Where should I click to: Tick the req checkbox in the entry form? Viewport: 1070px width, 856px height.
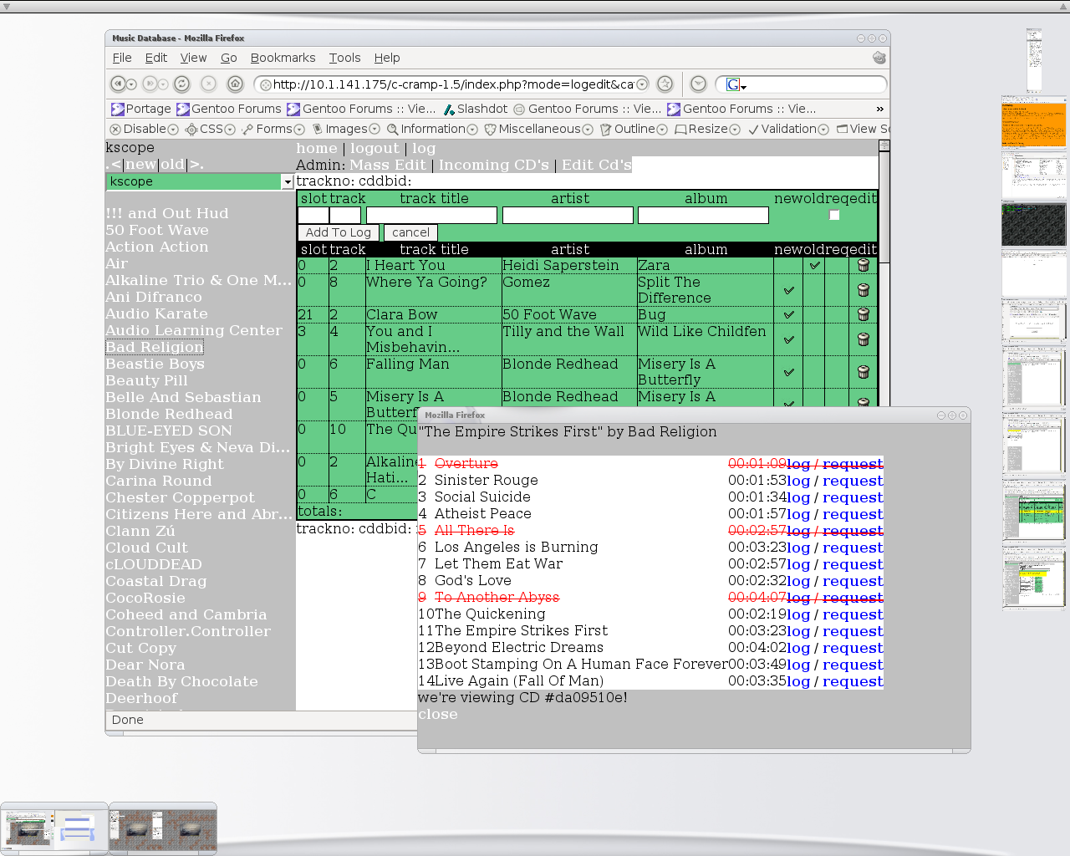[x=833, y=215]
